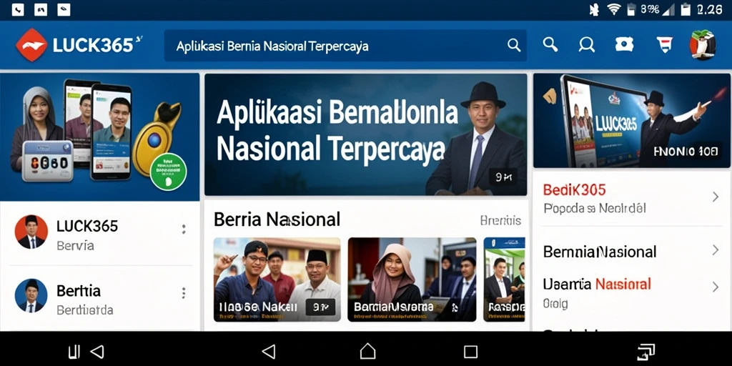The image size is (732, 366).
Task: Tap the Android recent apps square button
Action: coord(470,352)
